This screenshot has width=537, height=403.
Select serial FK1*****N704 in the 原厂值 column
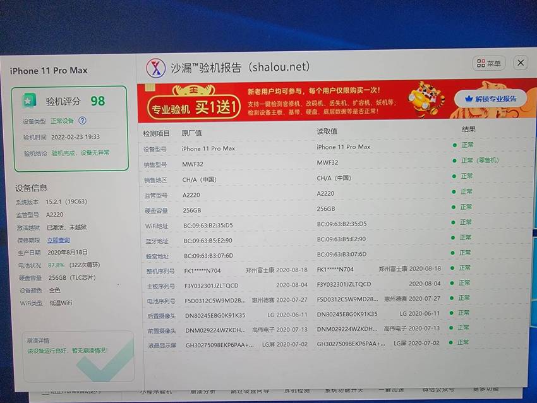202,271
